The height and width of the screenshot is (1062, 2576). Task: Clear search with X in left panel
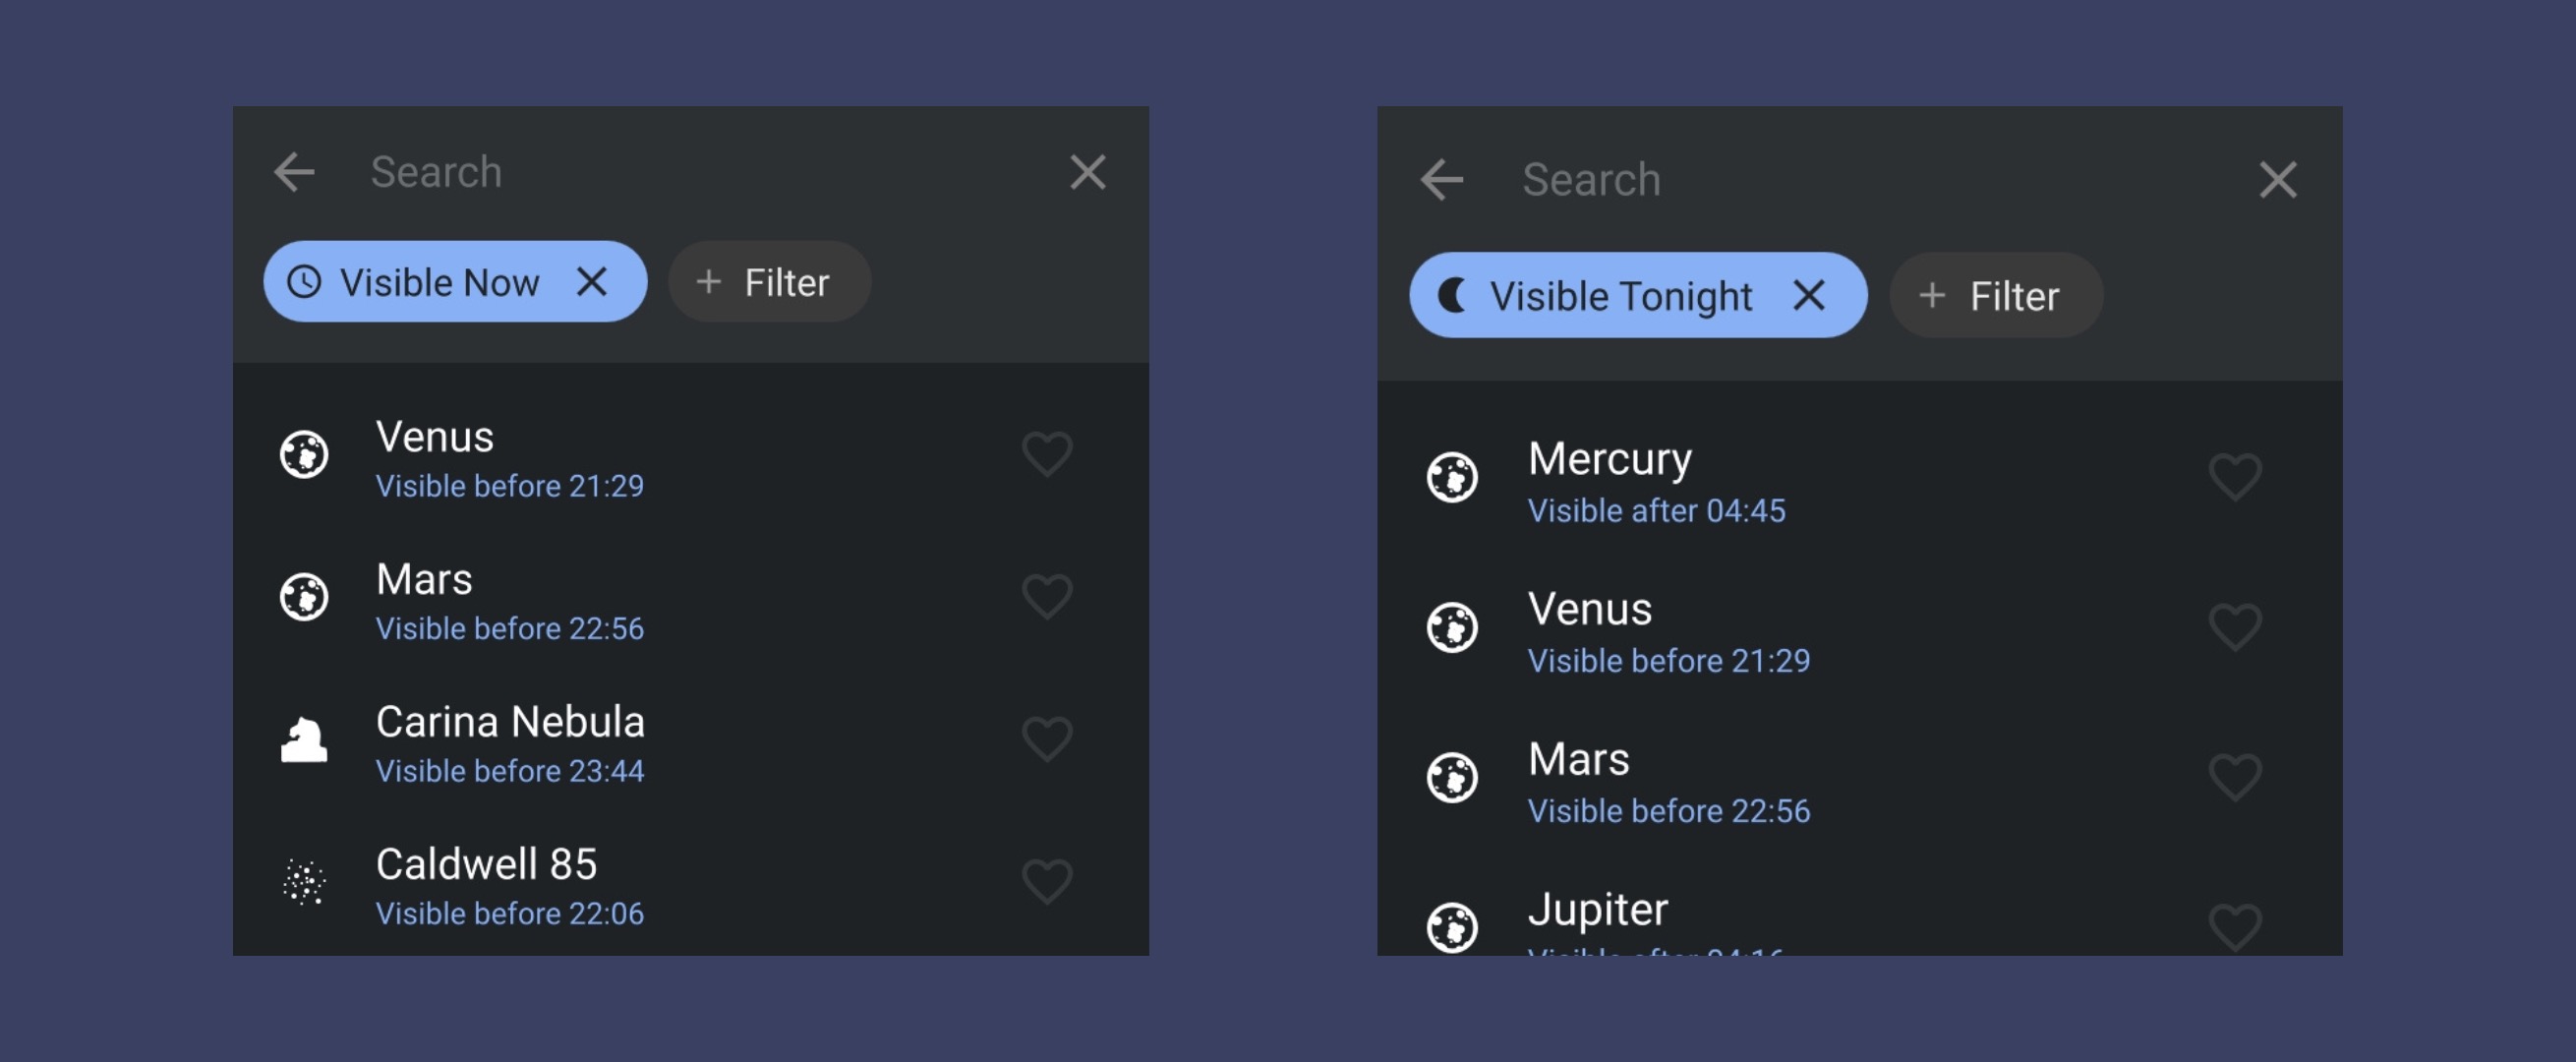tap(1087, 172)
